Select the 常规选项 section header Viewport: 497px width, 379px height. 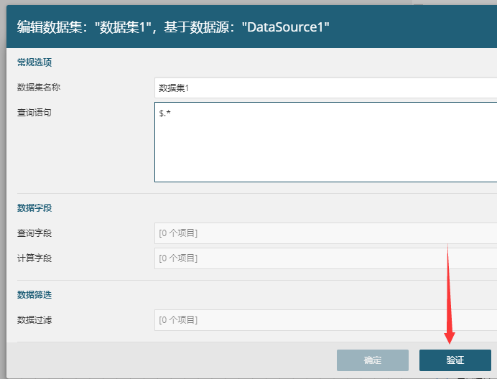pyautogui.click(x=34, y=62)
